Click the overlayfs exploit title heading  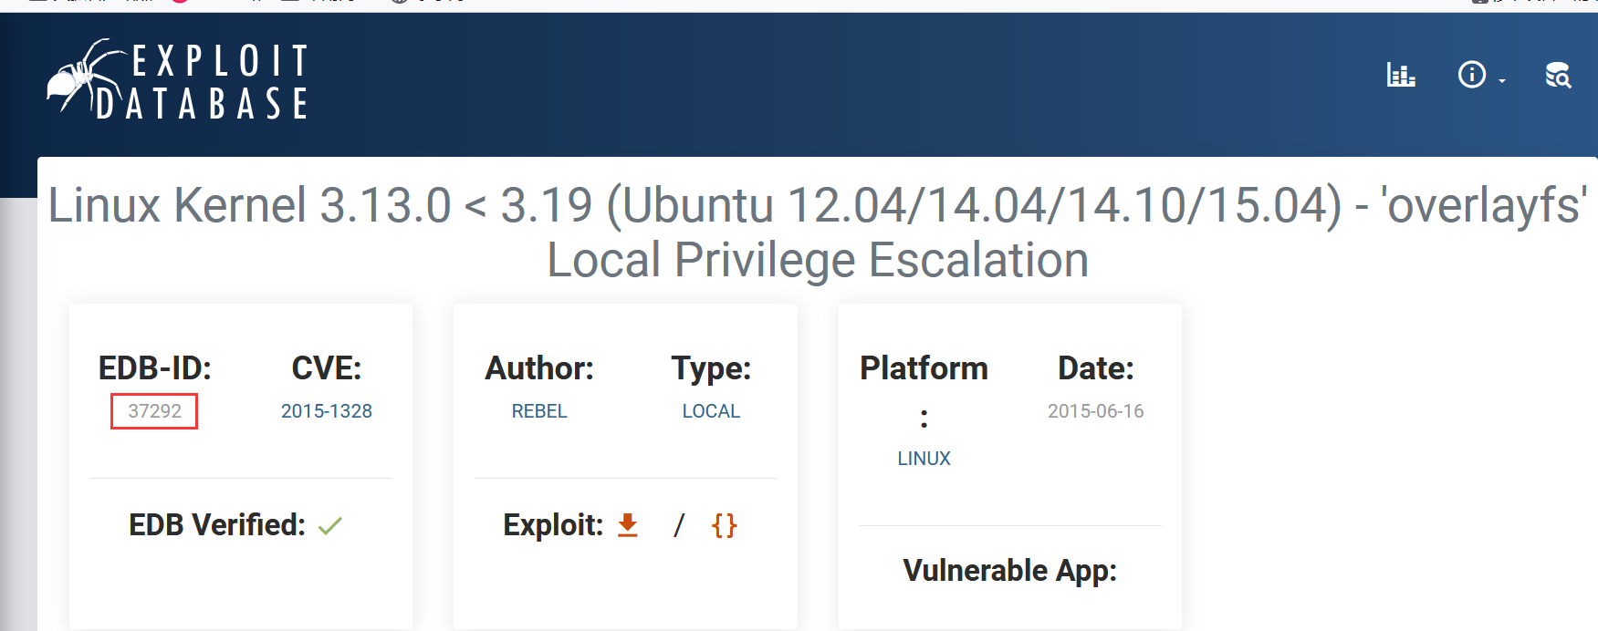818,232
